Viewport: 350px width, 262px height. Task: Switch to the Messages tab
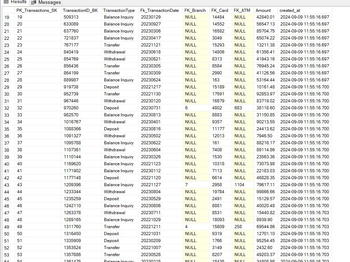click(46, 2)
